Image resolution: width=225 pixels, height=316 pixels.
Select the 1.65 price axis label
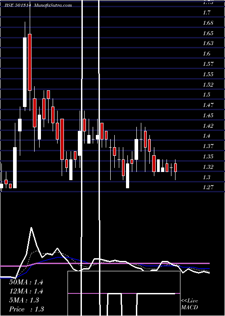[x=208, y=33]
